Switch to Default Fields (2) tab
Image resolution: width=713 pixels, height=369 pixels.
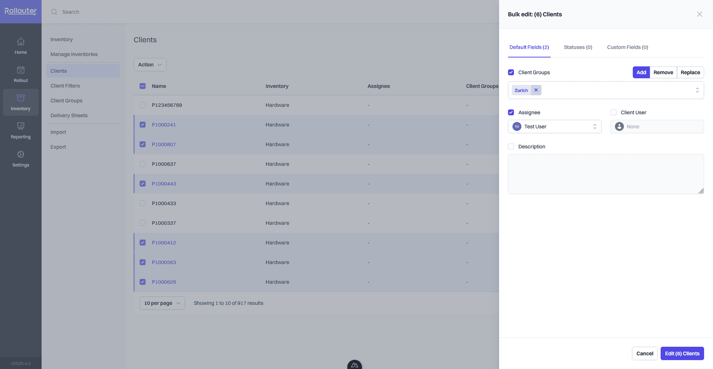tap(529, 47)
